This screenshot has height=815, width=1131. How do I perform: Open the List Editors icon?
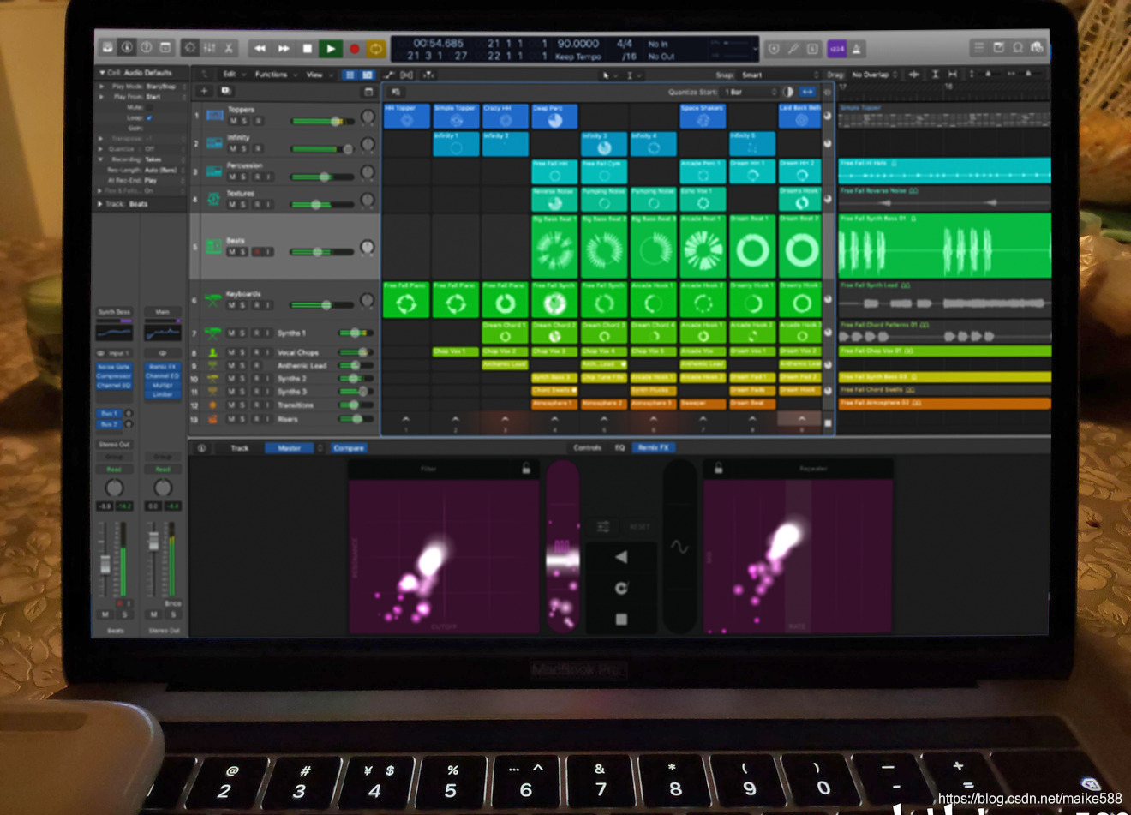[979, 48]
